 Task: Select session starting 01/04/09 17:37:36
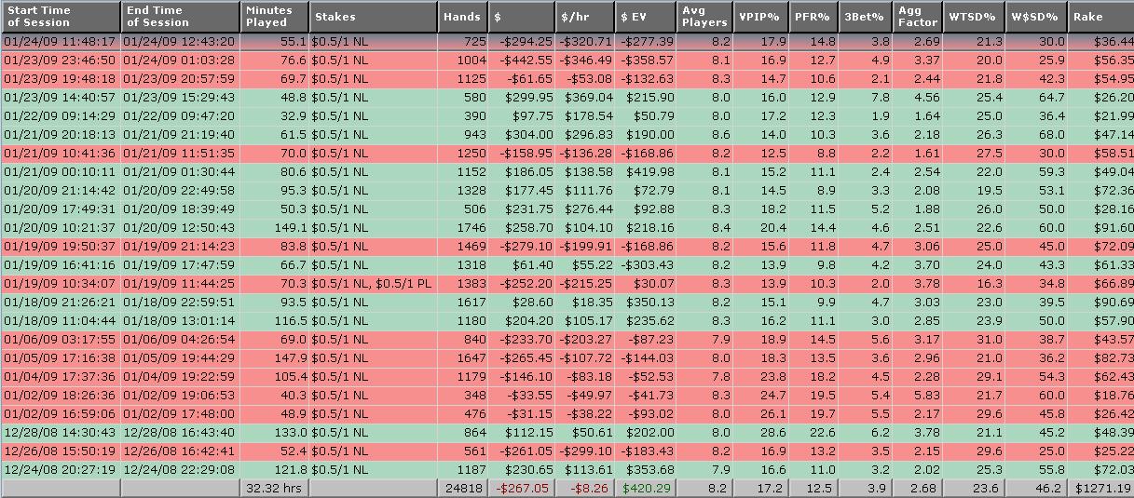tap(567, 377)
